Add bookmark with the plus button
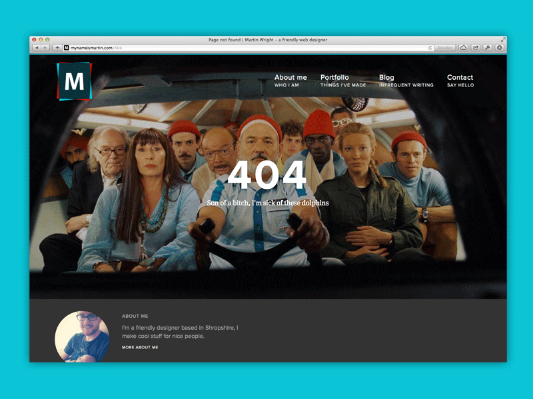The image size is (533, 399). click(57, 48)
